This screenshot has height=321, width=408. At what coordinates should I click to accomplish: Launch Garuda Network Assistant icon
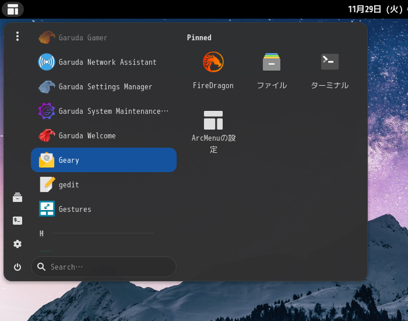[x=47, y=62]
